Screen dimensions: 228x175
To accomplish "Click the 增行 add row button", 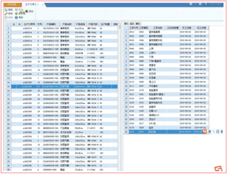I will point(126,23).
